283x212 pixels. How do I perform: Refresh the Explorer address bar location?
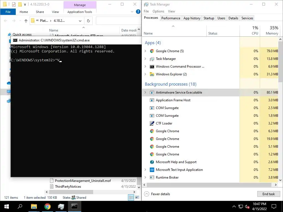coord(88,21)
